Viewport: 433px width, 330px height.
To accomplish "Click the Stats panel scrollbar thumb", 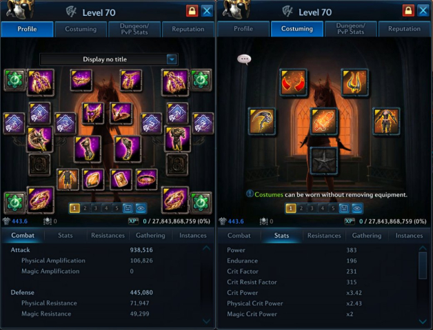I will [x=423, y=265].
